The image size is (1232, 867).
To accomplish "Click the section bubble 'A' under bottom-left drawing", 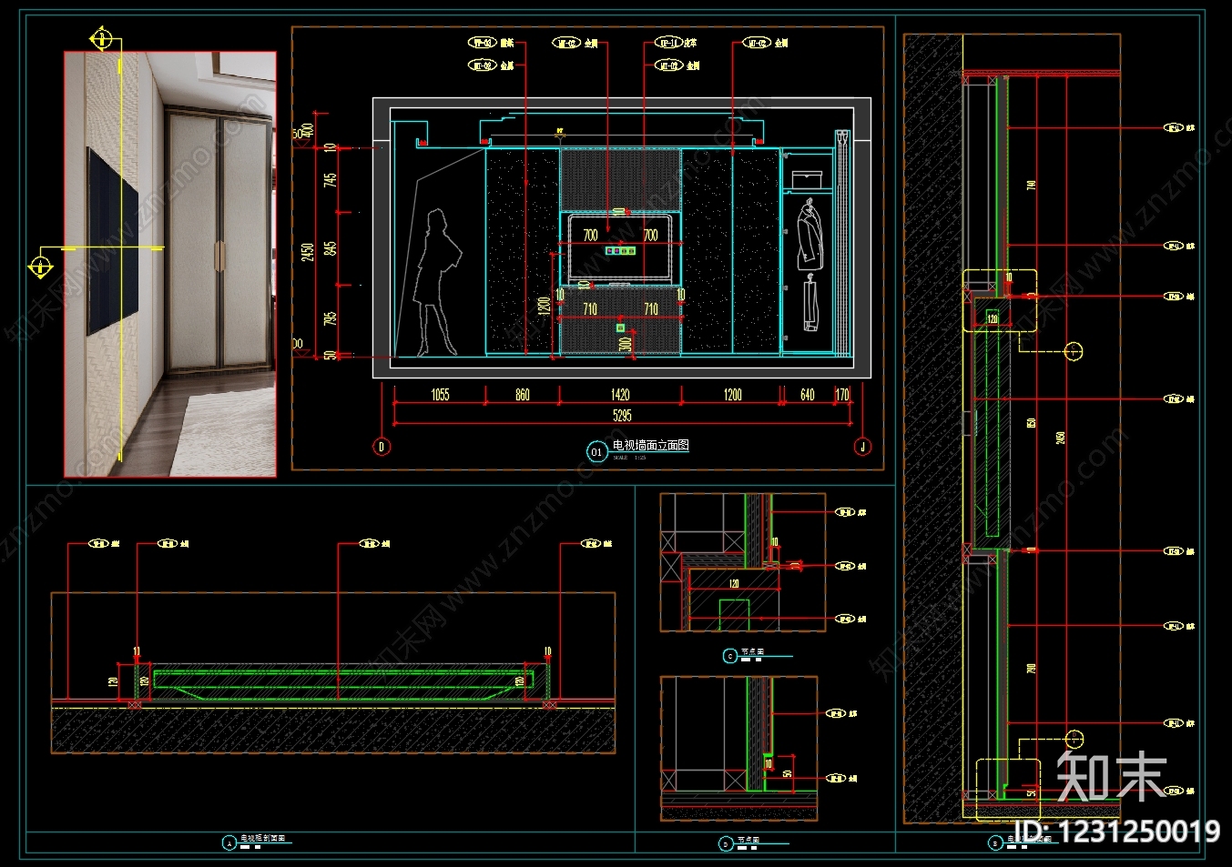I will (x=229, y=842).
